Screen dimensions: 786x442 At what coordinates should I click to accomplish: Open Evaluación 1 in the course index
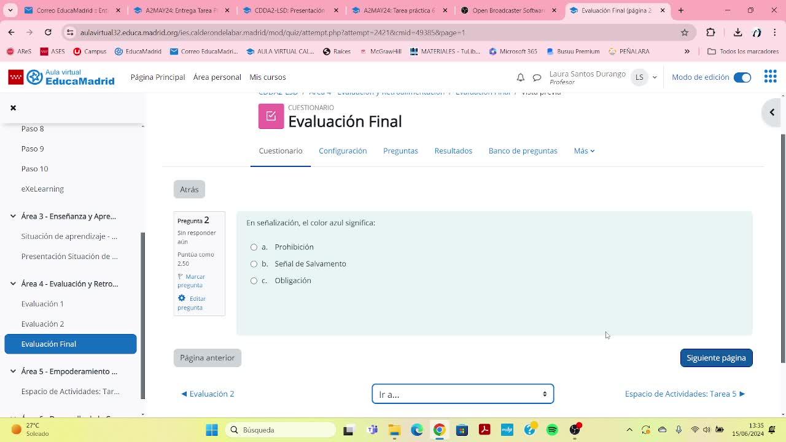click(x=42, y=304)
